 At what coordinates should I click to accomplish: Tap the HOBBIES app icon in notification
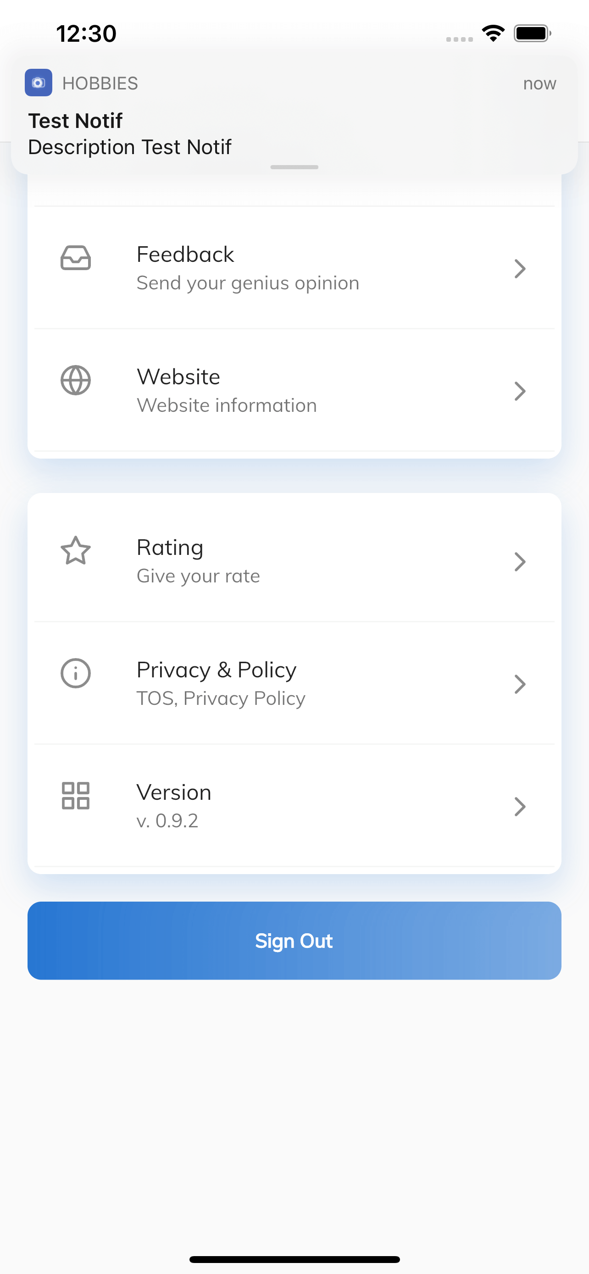pos(39,83)
